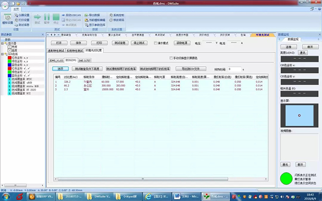Open 仪器设置 instrument settings
Viewport: 322px width, 201px height.
[22, 15]
